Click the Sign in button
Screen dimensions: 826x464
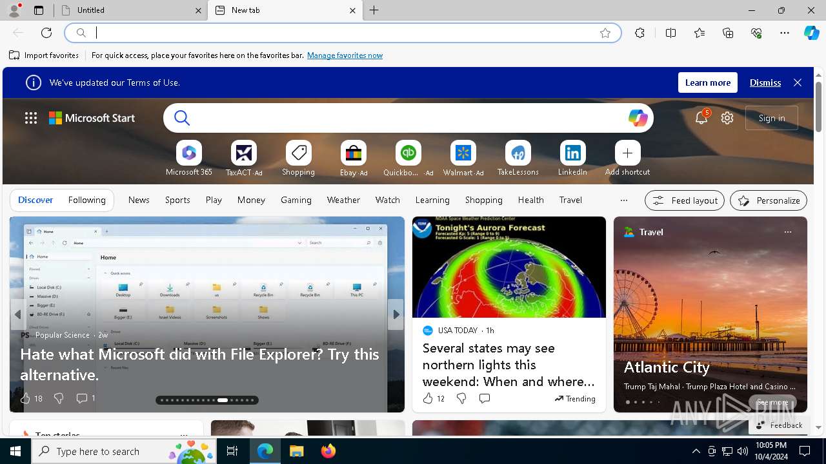(x=772, y=118)
